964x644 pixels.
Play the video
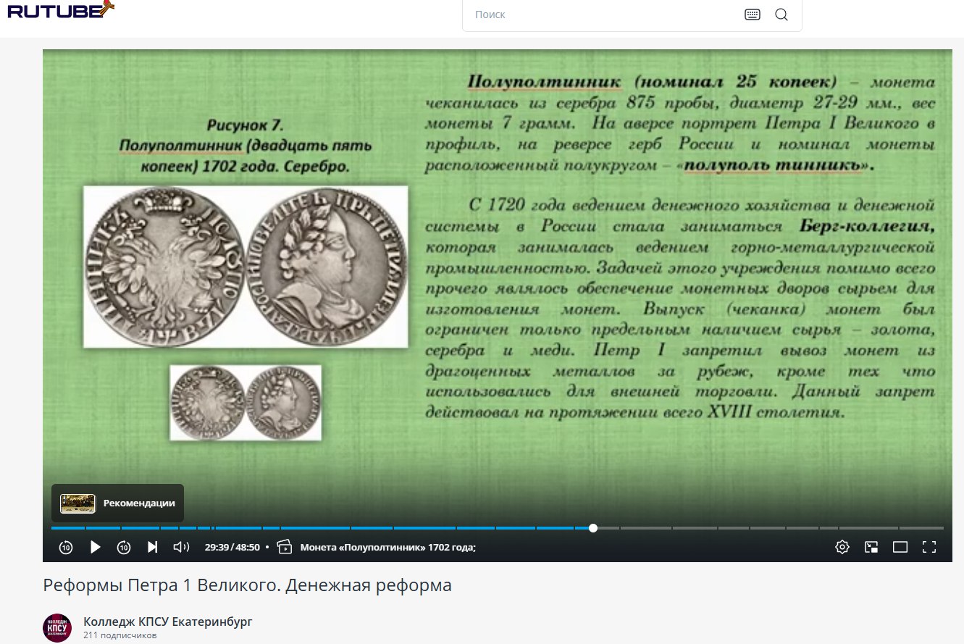click(x=95, y=547)
